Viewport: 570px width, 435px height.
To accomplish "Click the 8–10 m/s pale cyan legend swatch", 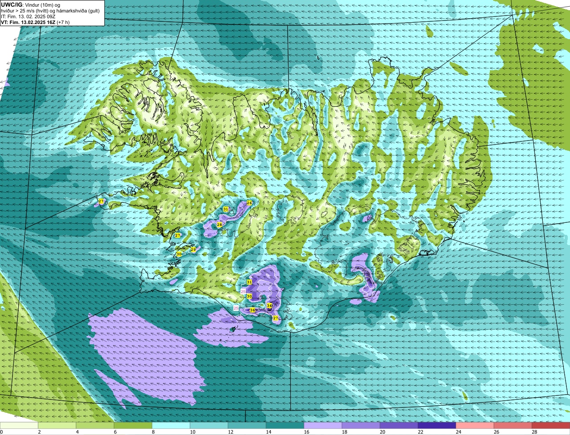I will pos(171,425).
